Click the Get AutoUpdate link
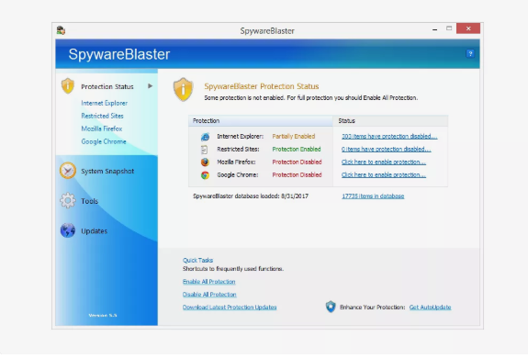528x358 pixels. point(430,308)
